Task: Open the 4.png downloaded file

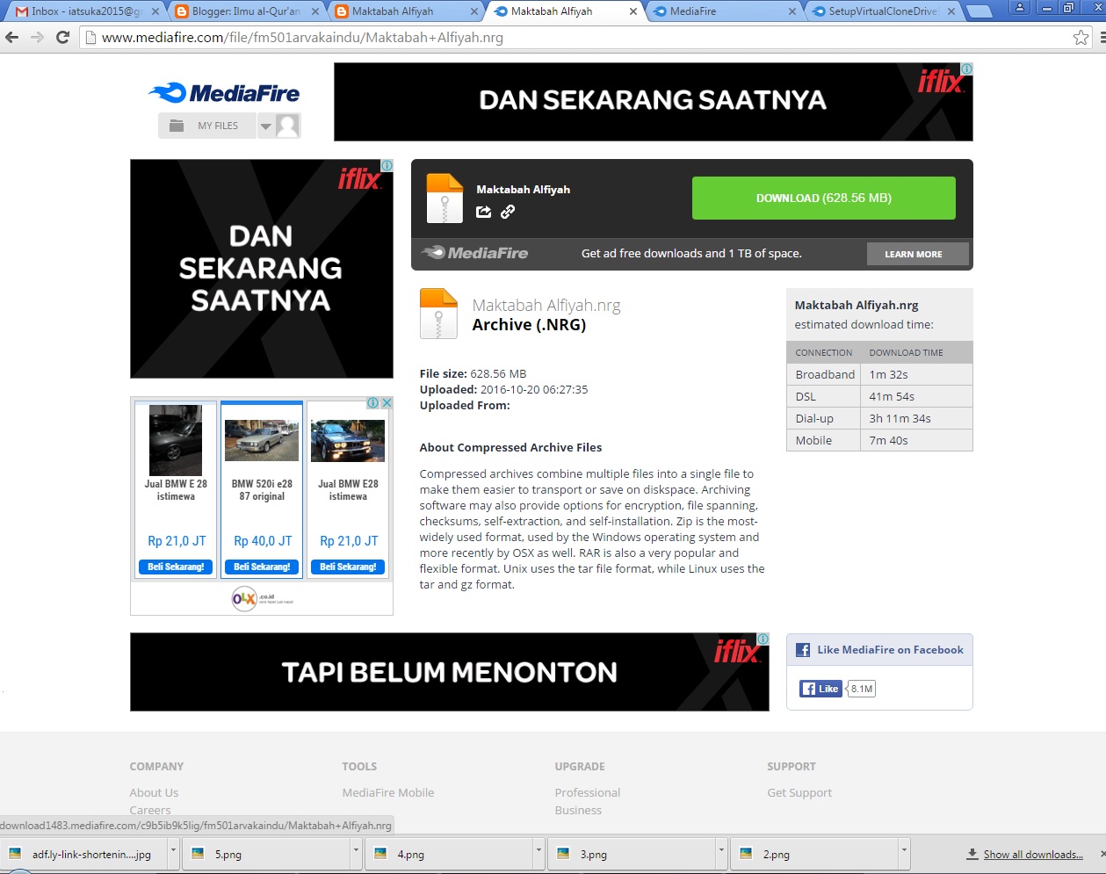Action: 451,854
